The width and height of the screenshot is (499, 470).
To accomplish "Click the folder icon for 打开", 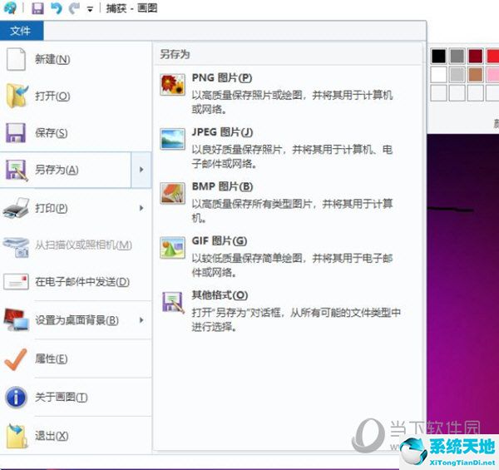I will pos(17,96).
